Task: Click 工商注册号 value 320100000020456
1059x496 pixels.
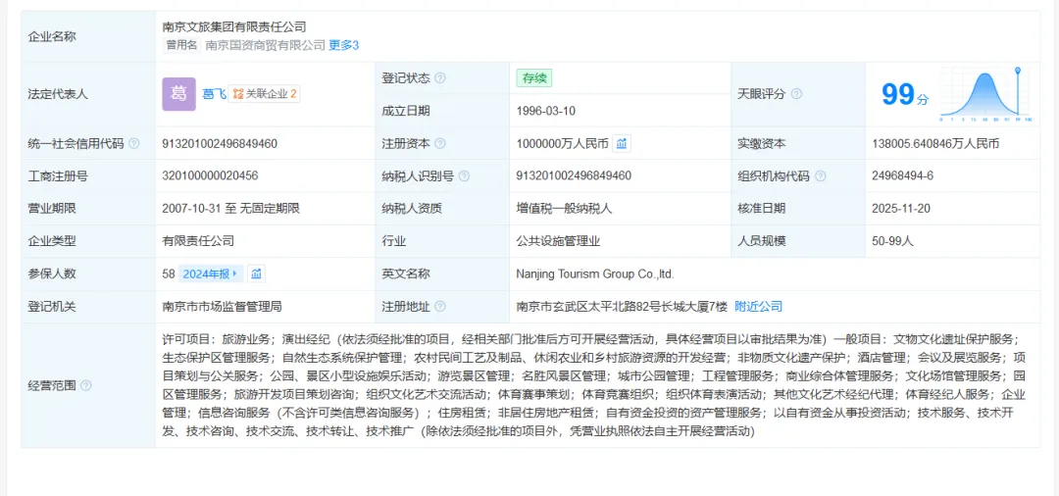Action: (x=210, y=176)
